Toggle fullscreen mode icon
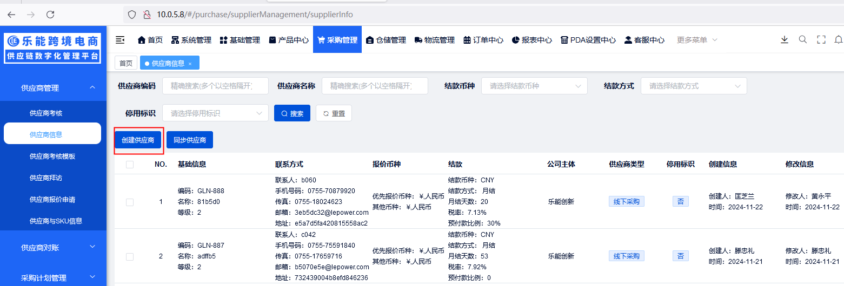 [821, 40]
